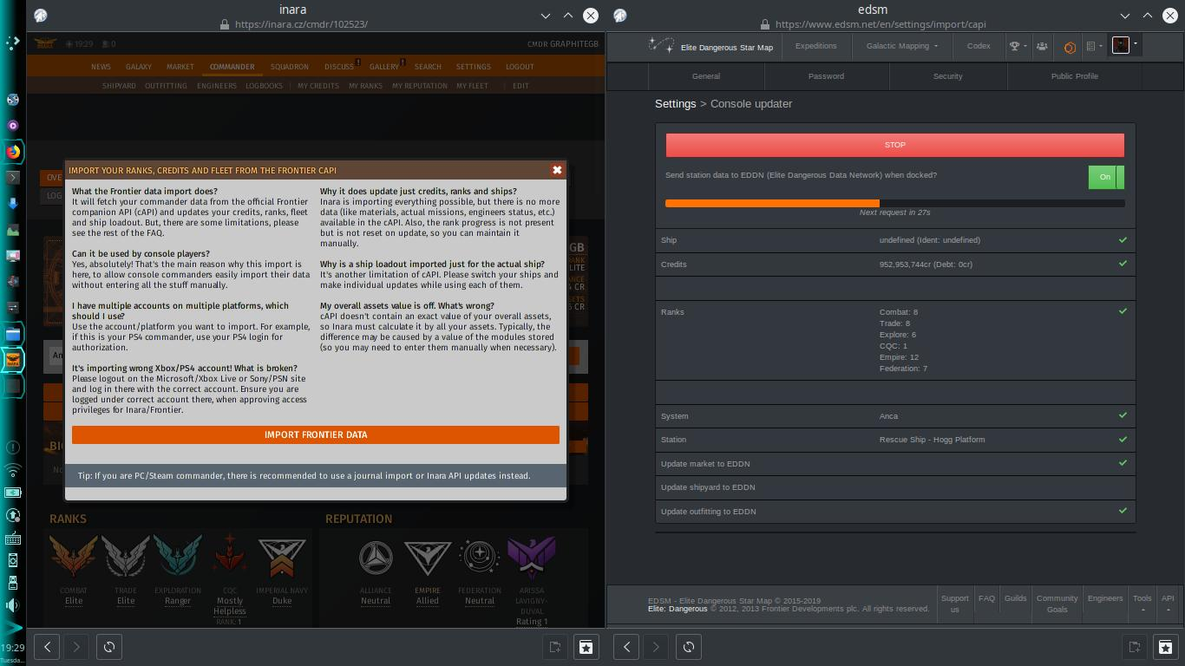Click the CMDR GRAPHITEGB name in Inara header
The image size is (1185, 666).
[563, 44]
